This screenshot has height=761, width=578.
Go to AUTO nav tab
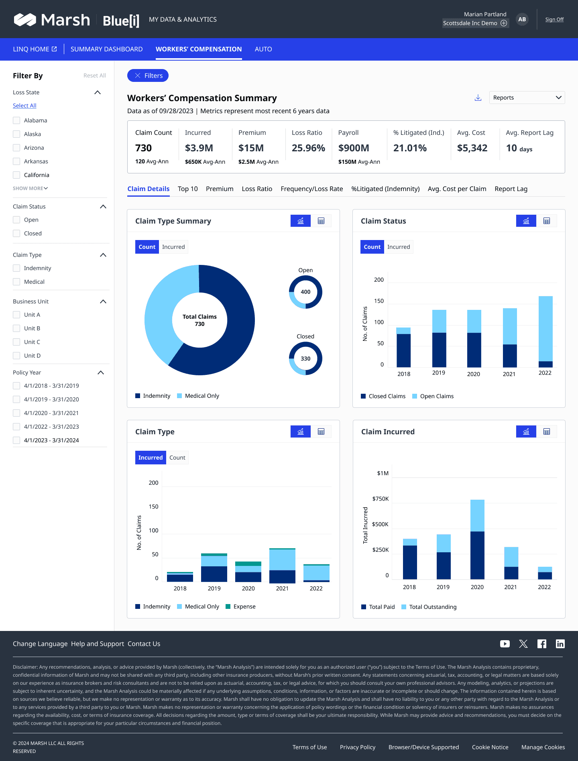[x=263, y=49]
